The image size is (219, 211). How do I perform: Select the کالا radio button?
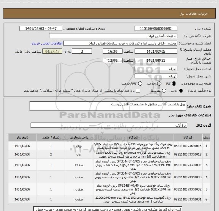point(174,83)
